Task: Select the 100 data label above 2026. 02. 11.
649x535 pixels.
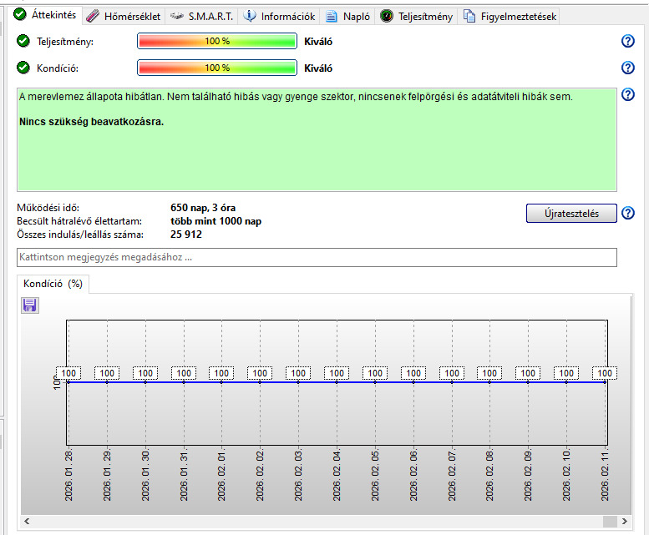Action: point(604,373)
